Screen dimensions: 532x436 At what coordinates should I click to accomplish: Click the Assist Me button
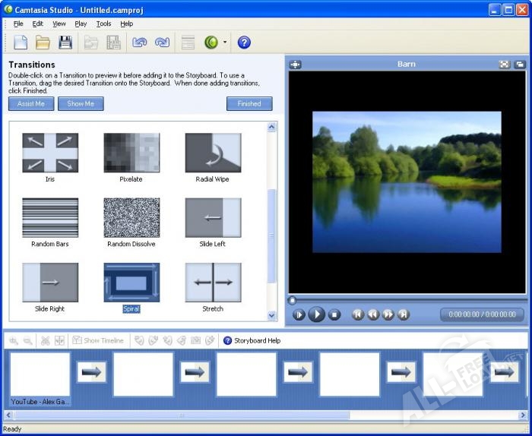coord(30,104)
